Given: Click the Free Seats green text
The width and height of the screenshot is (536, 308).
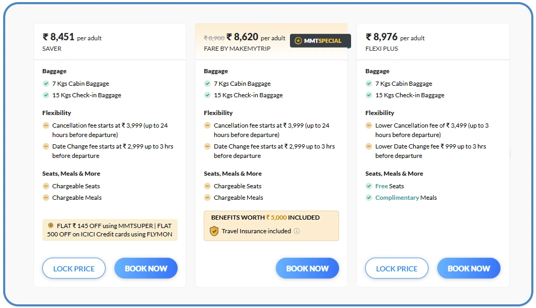Looking at the screenshot, I should tap(381, 186).
